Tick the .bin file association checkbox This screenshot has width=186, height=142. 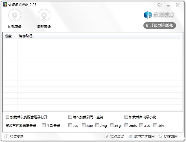click(155, 125)
